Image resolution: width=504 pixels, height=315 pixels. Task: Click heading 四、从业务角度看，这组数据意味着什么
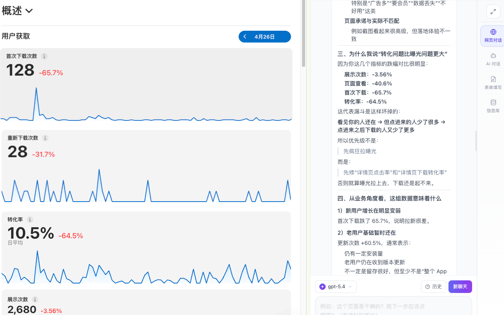(389, 198)
